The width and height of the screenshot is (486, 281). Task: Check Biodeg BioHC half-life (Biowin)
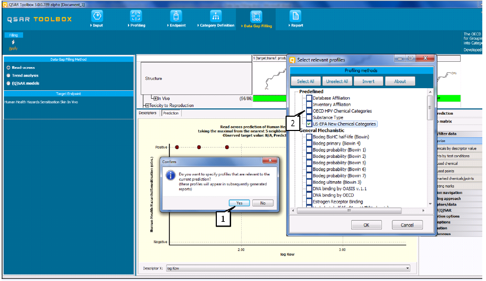coord(309,137)
